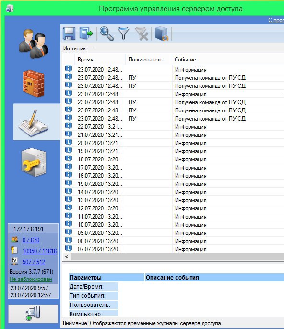284x329 pixels.
Task: Open the brick wall firewall section
Action: click(34, 83)
